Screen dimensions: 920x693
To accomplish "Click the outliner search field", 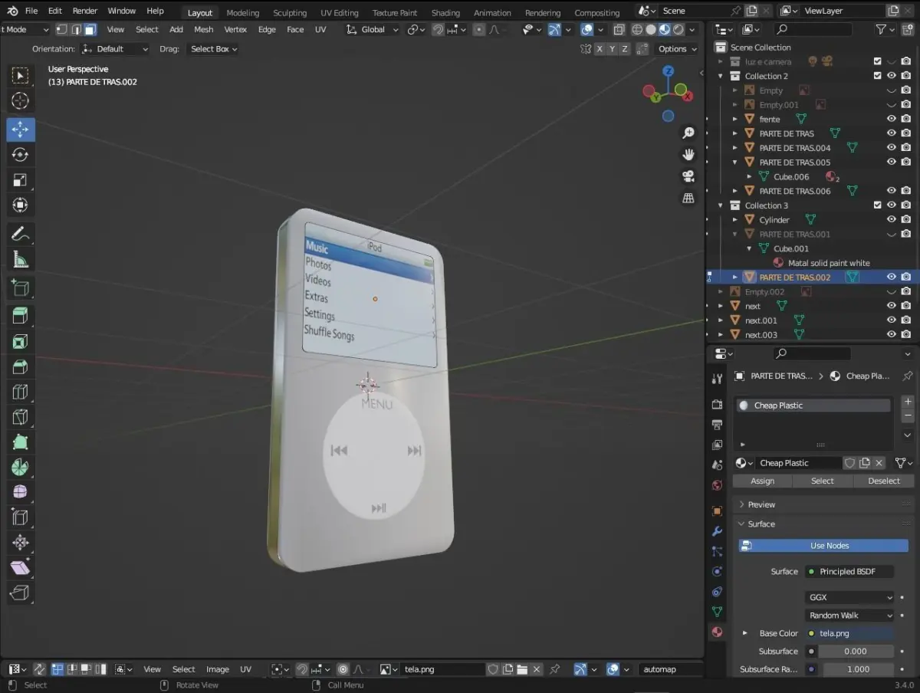I will (813, 29).
